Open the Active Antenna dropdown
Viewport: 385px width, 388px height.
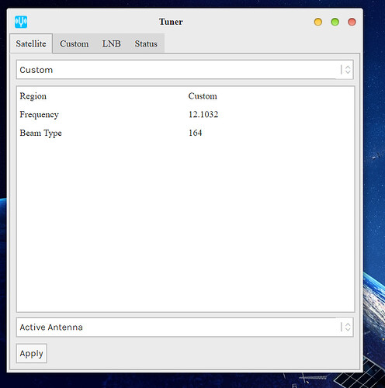coord(185,327)
